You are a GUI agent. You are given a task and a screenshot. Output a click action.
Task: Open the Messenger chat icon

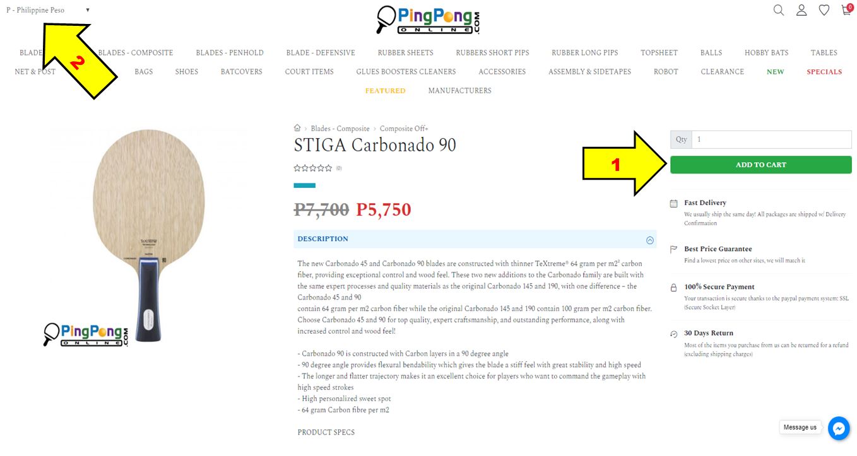[839, 428]
